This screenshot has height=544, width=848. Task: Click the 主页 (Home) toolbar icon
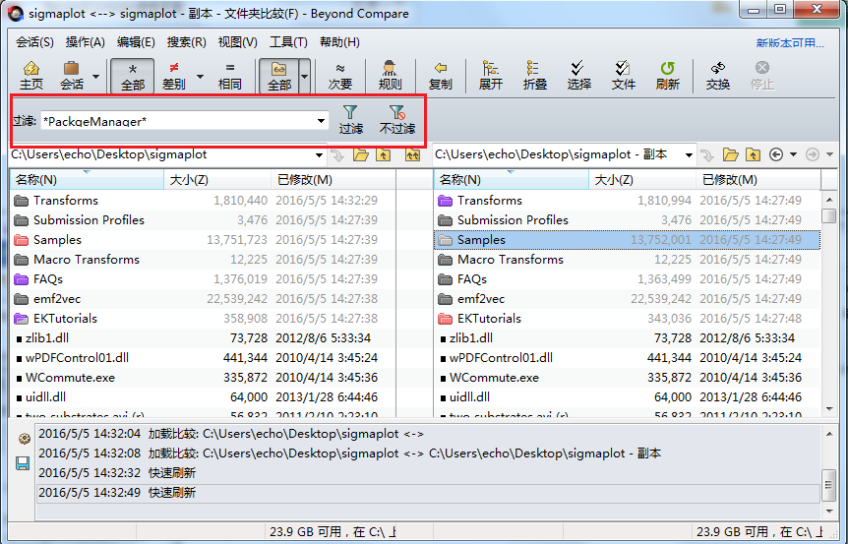point(31,75)
